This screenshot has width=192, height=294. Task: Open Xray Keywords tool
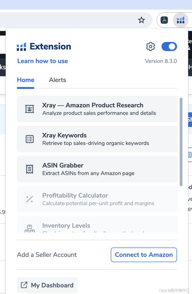[x=97, y=139]
